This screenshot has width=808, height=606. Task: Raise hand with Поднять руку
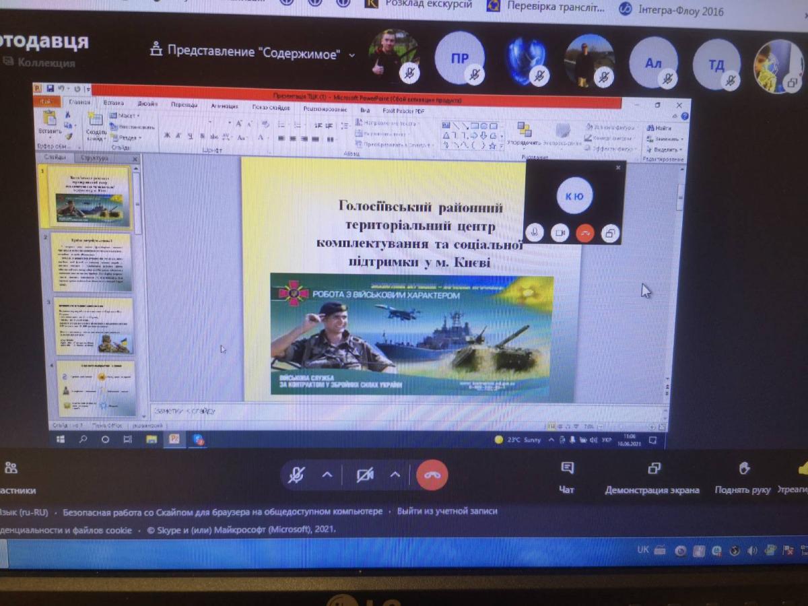(x=743, y=477)
